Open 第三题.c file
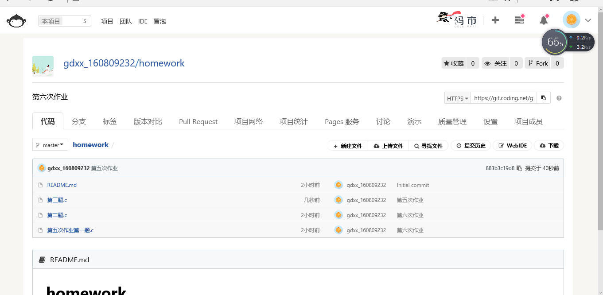The image size is (603, 295). point(57,200)
